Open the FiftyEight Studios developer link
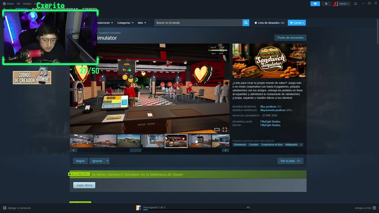The height and width of the screenshot is (213, 379). coord(270,122)
